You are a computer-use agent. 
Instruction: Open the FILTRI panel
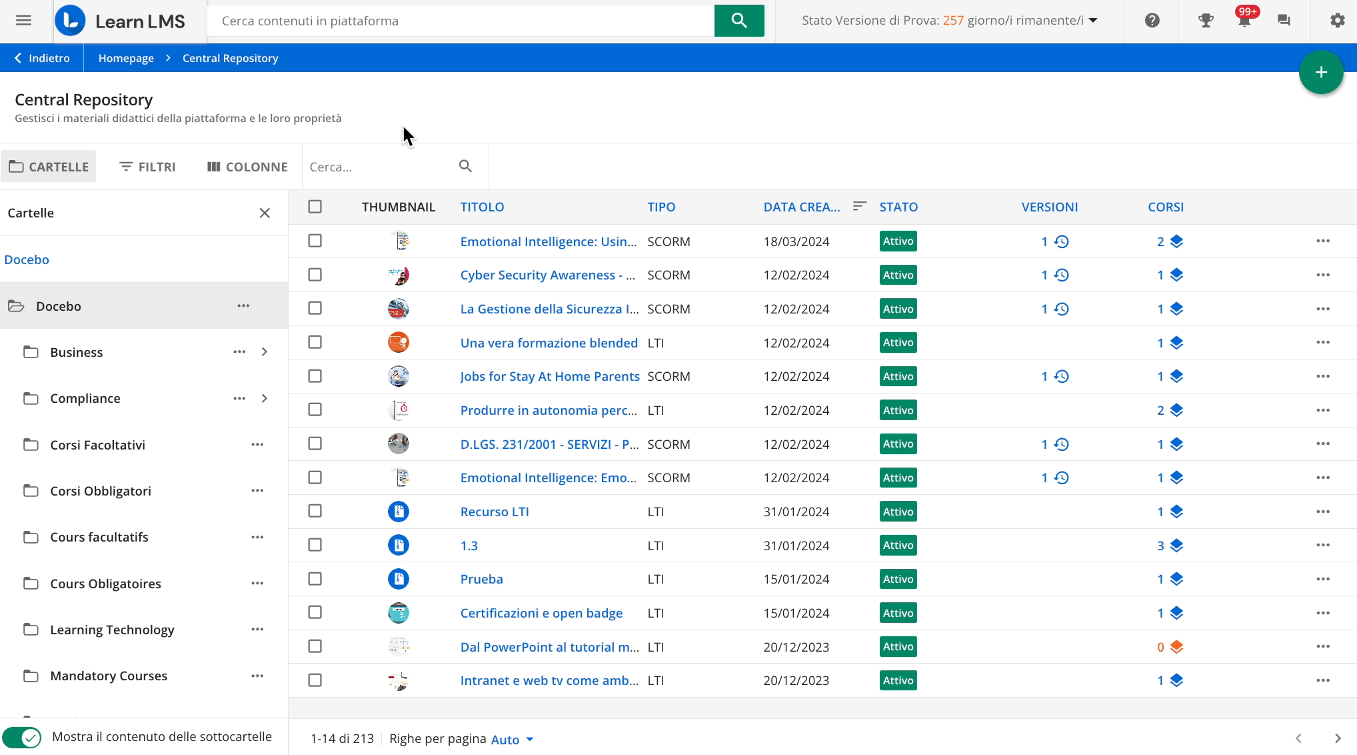(x=147, y=167)
